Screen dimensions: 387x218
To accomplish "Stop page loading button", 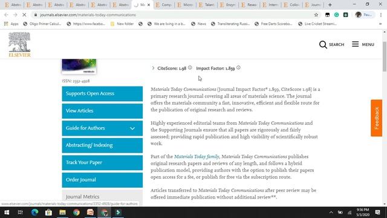I will pyautogui.click(x=24, y=15).
